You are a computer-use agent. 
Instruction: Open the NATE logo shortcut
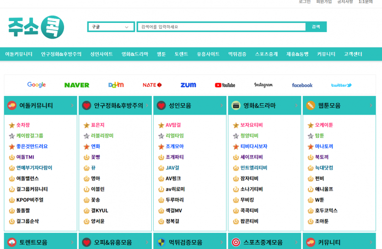point(152,85)
